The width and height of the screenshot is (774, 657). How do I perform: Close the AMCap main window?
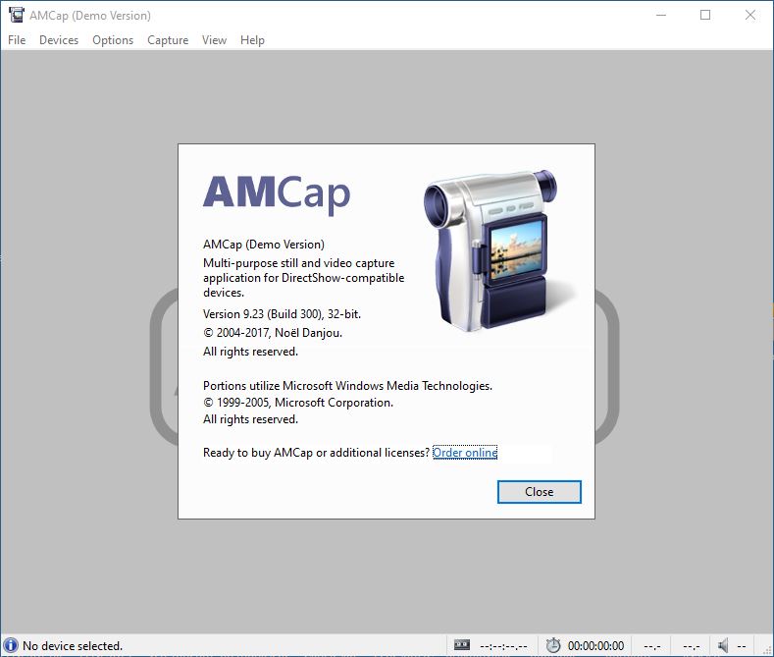(x=750, y=15)
